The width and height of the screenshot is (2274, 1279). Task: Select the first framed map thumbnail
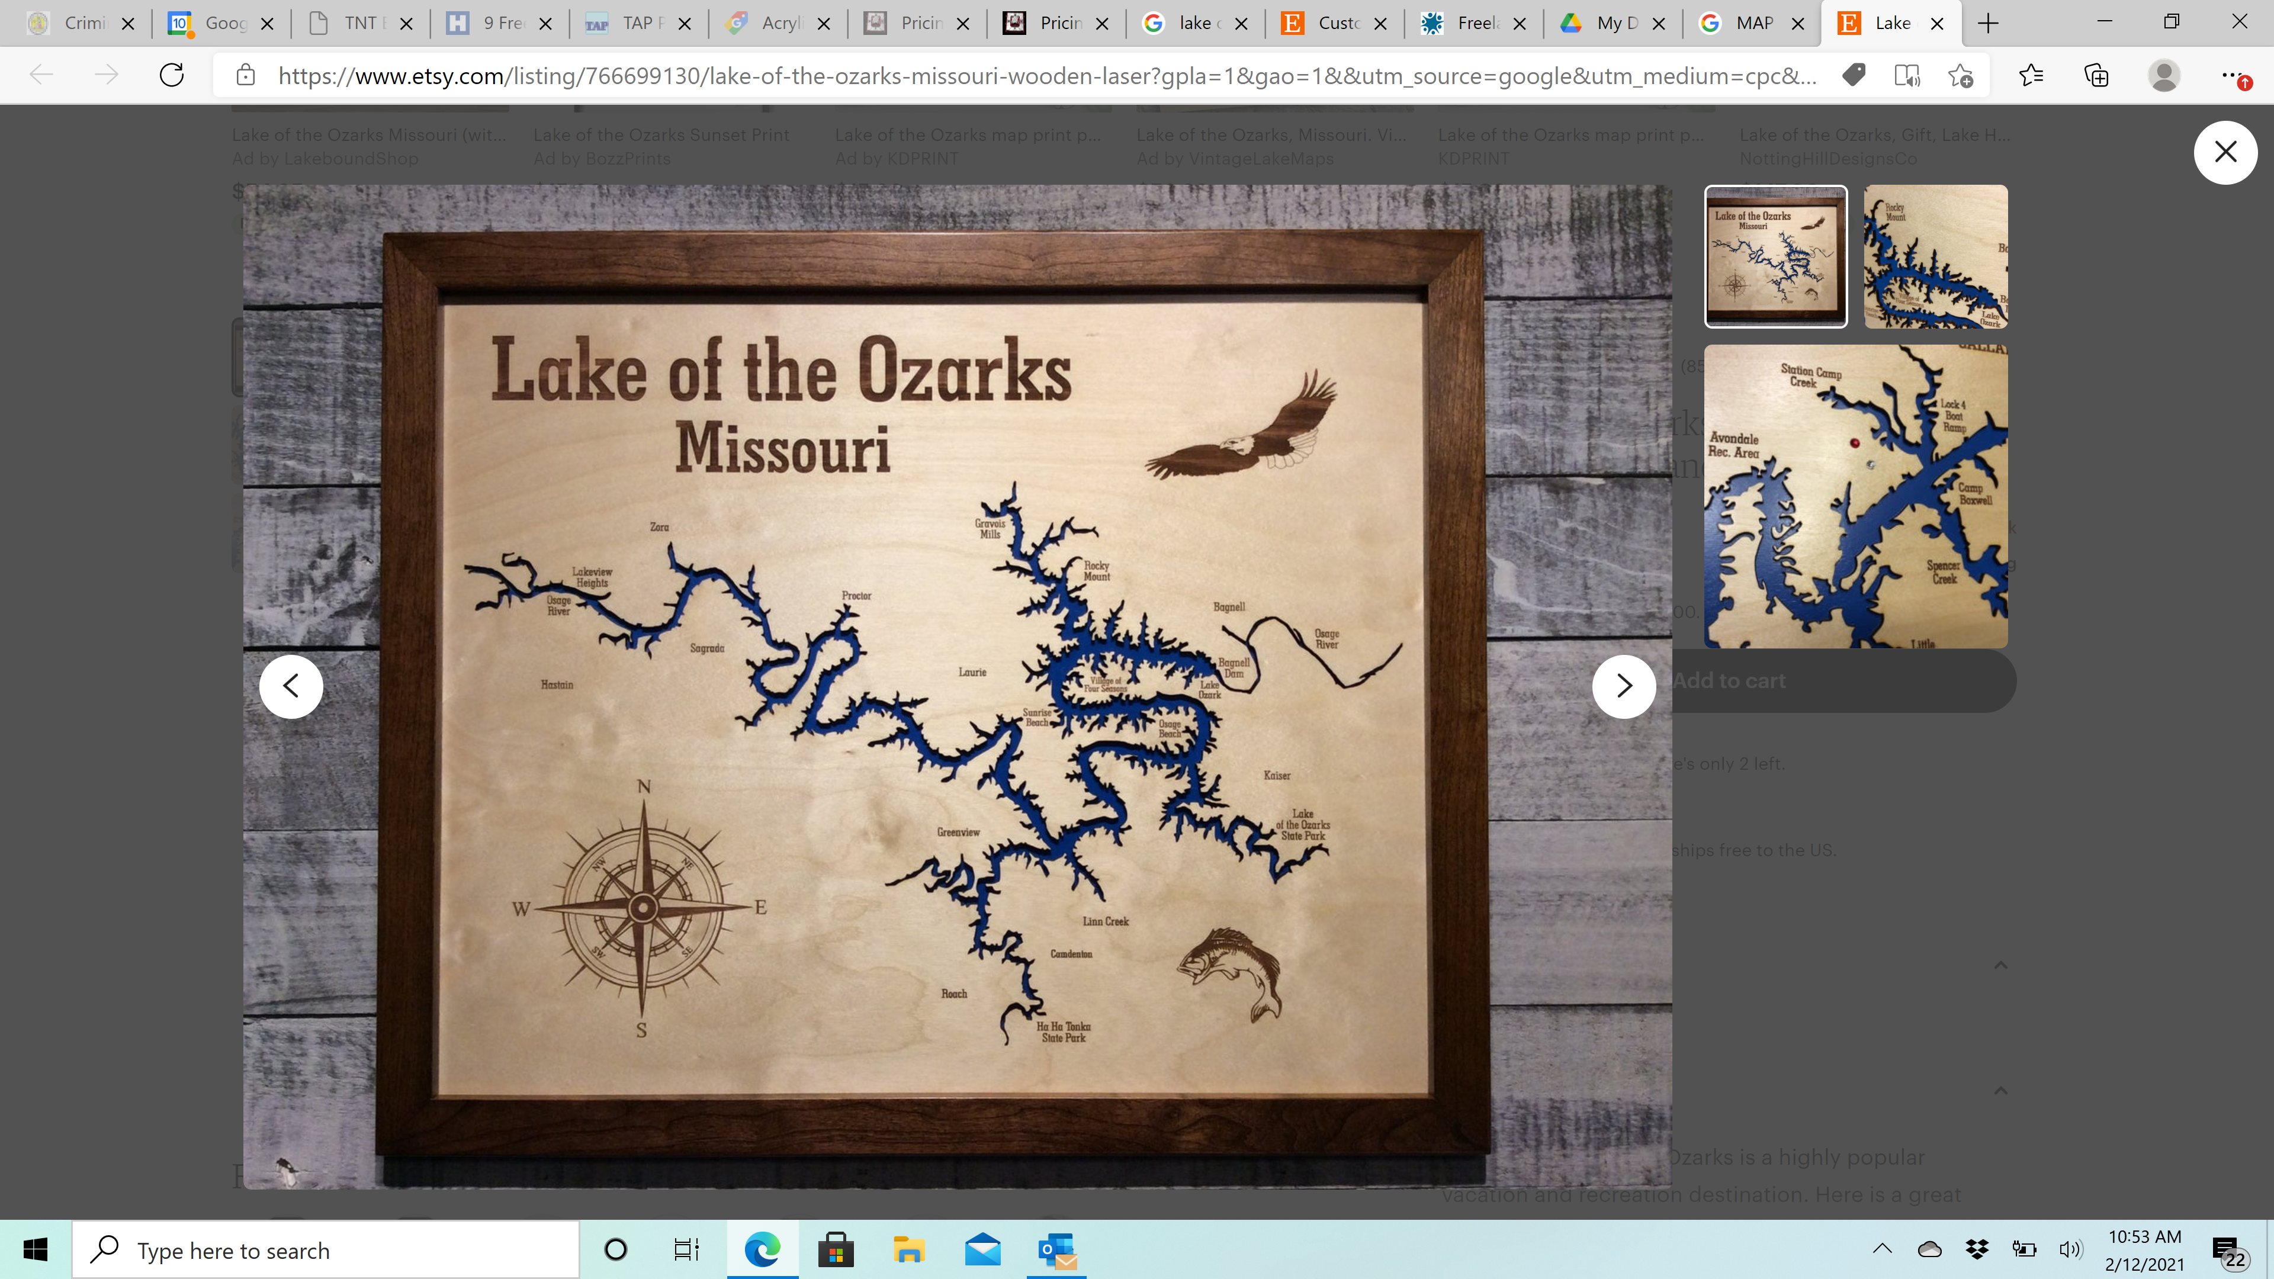1775,256
